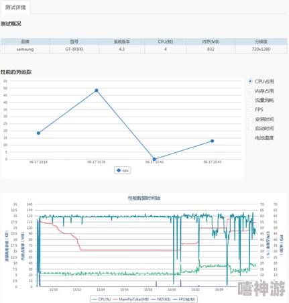Click the 832 memory cell
Image resolution: width=289 pixels, height=303 pixels.
coord(211,49)
